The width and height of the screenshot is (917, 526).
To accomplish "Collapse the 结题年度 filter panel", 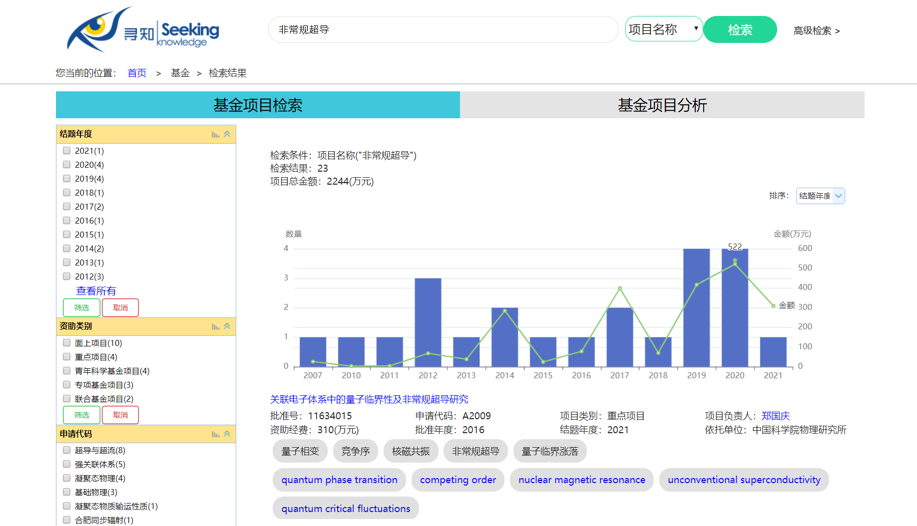I will coord(227,134).
